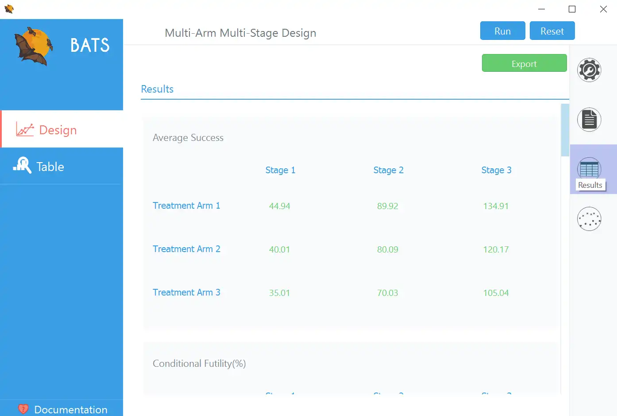Click the app icon in title bar
The height and width of the screenshot is (416, 617).
[x=9, y=9]
